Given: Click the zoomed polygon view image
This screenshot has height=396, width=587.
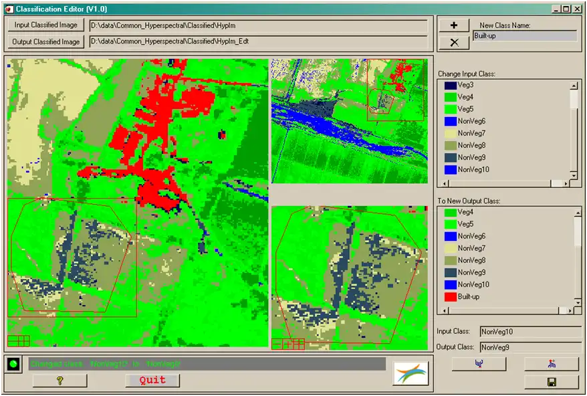Looking at the screenshot, I should pos(349,278).
